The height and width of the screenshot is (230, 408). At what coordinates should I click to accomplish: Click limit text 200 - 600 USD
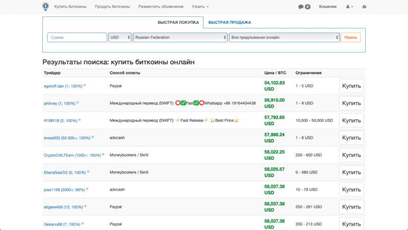tap(309, 155)
